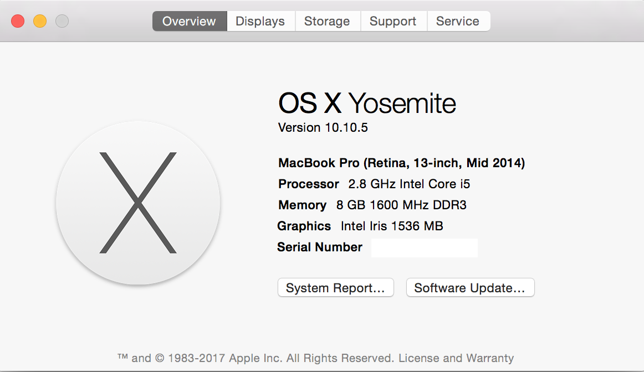Click Version 10.10.5 to reveal build number
The image size is (644, 372).
click(x=323, y=128)
